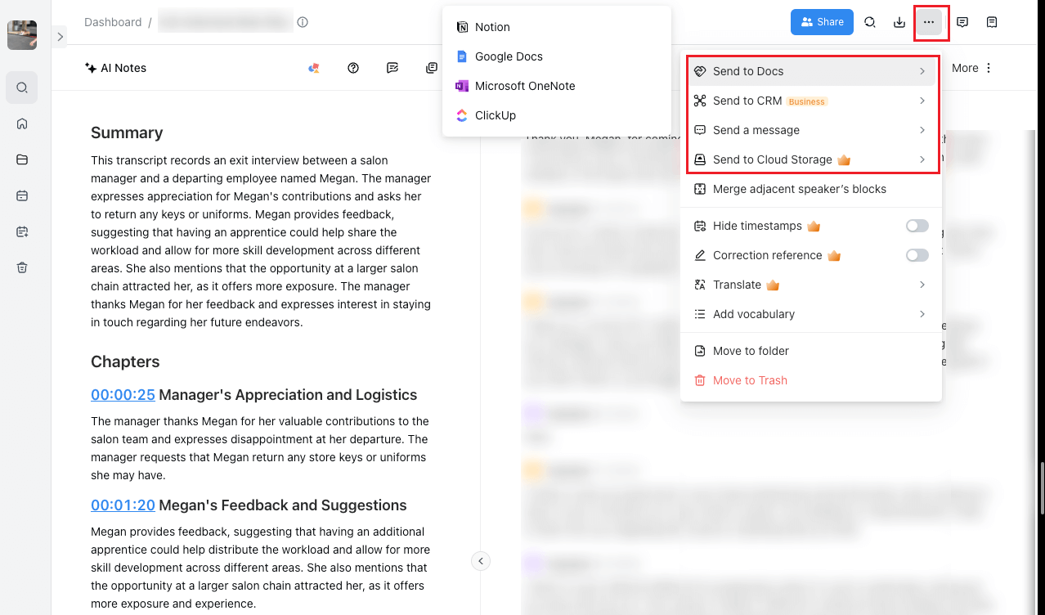Choose Microsoft OneNote from the submenu
1045x615 pixels.
click(557, 86)
